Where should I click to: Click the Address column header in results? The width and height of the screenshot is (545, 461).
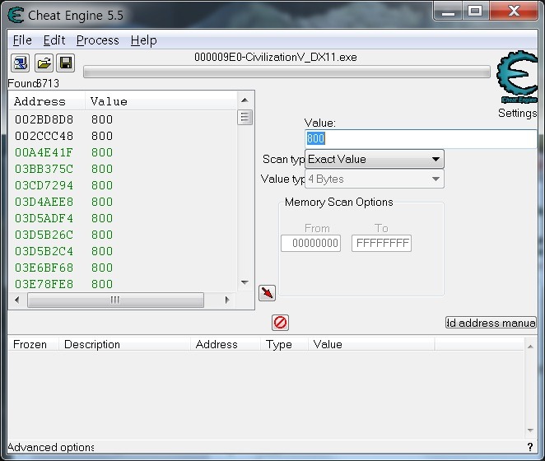[x=47, y=101]
